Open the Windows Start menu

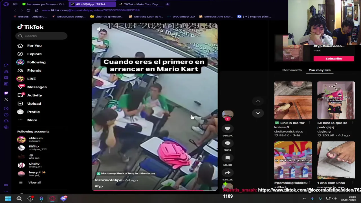[8, 199]
